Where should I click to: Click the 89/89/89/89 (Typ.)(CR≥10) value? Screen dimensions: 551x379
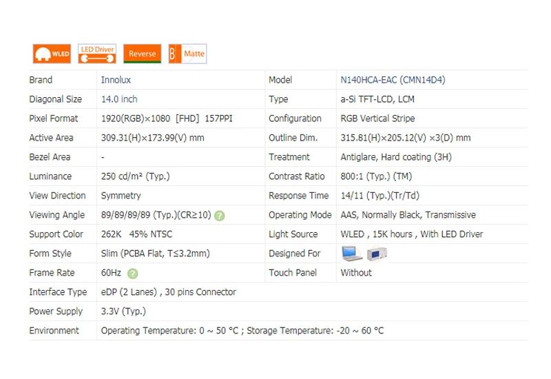(x=156, y=215)
